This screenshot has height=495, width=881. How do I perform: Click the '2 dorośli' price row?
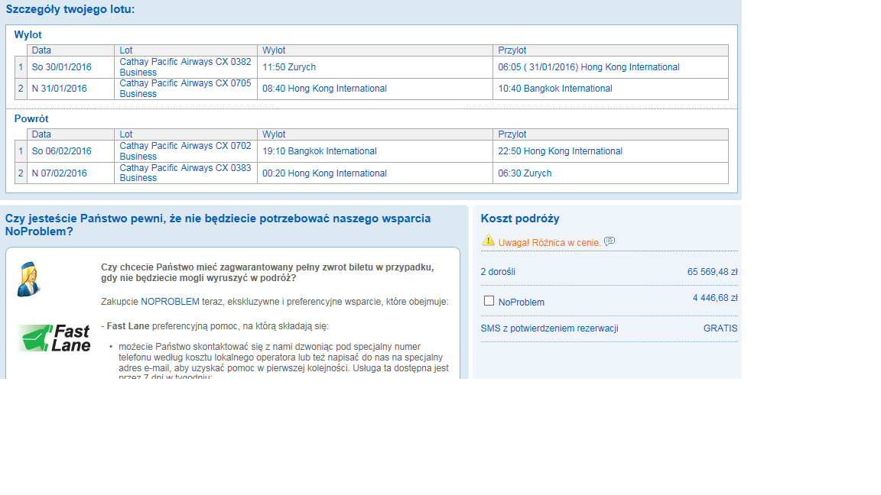click(x=609, y=272)
